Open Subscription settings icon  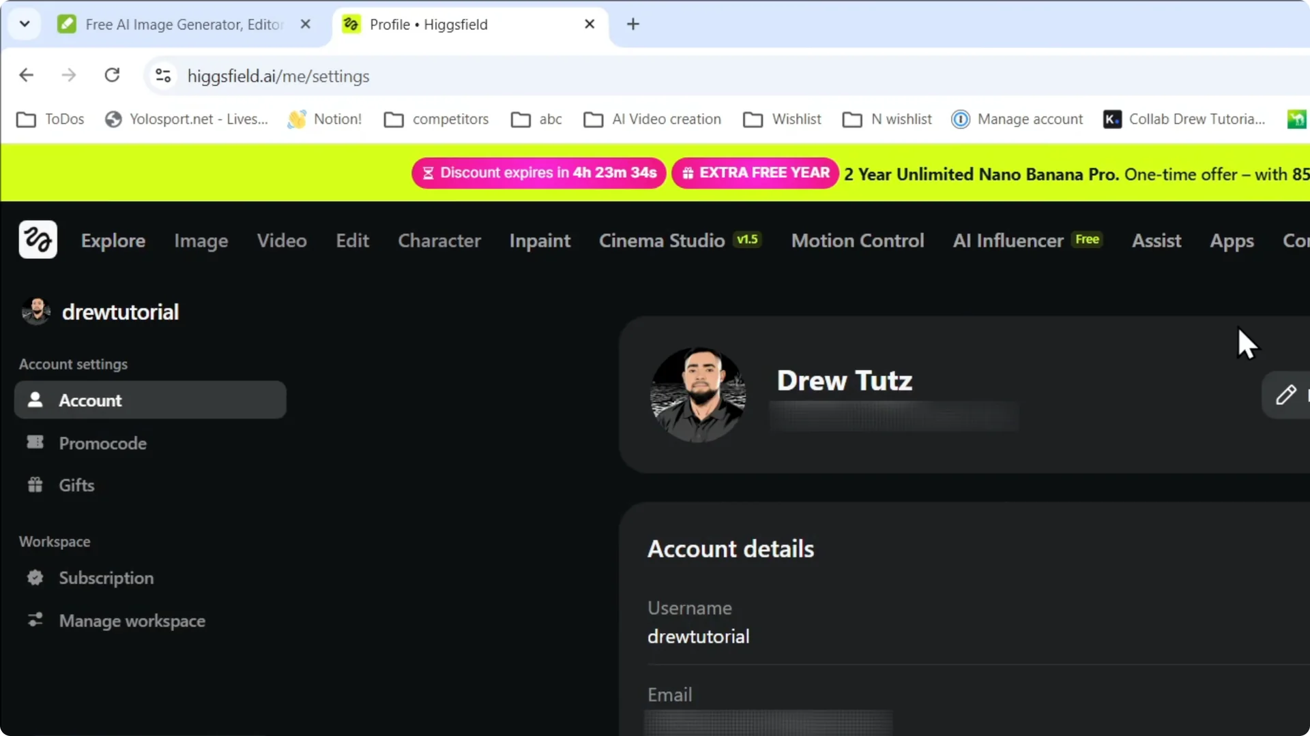coord(35,578)
